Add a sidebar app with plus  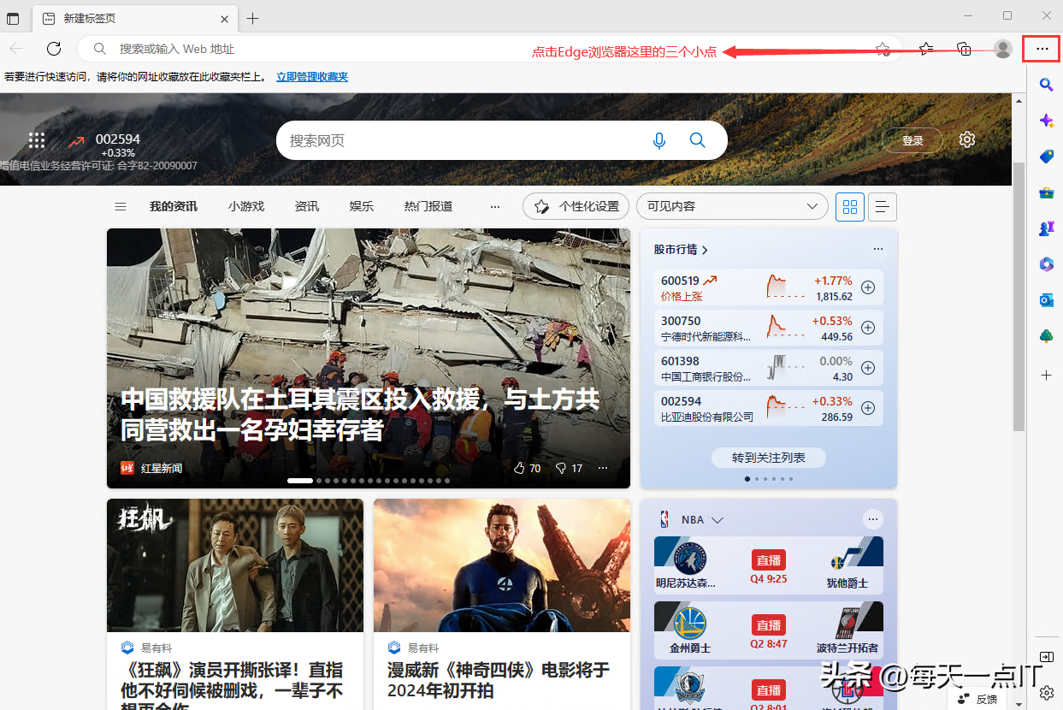(x=1046, y=375)
